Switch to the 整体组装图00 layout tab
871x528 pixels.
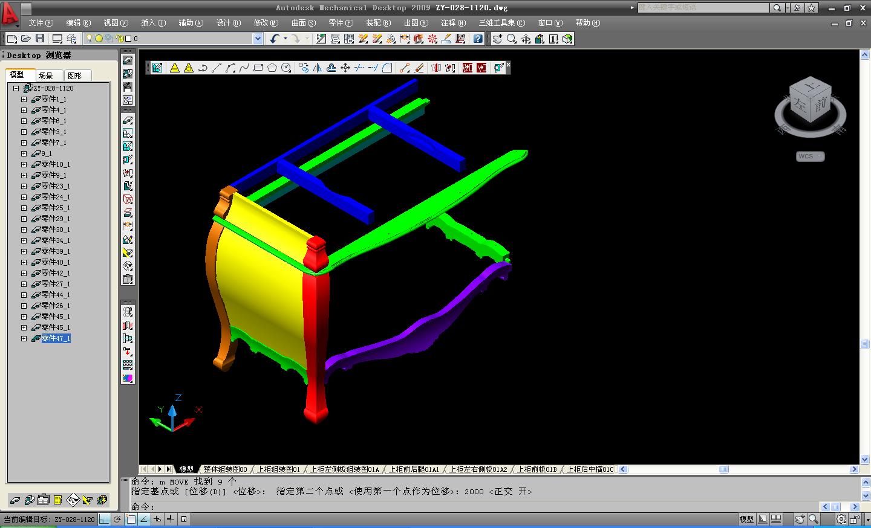225,469
